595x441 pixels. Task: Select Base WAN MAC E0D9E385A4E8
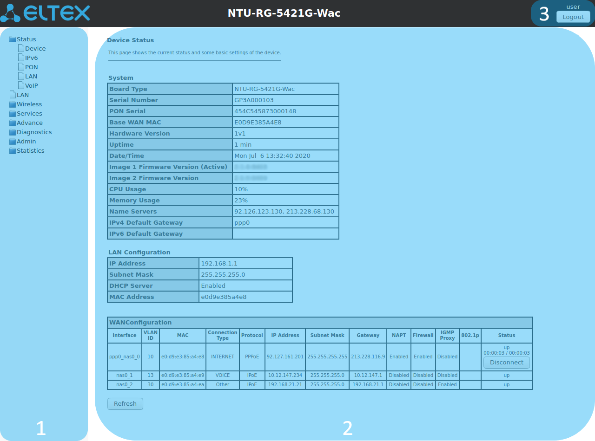[x=258, y=123]
